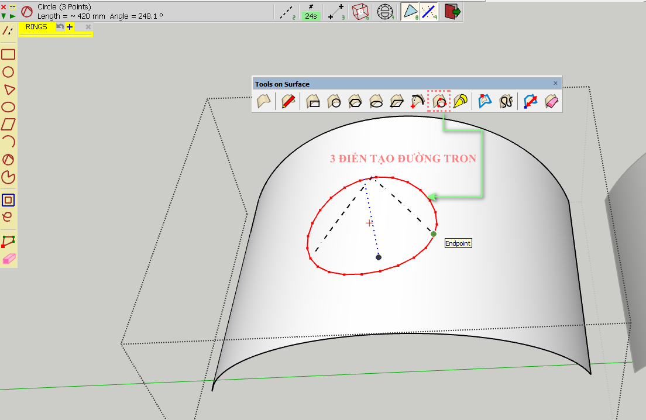Click Freehand tool in Tools on Surface
The image size is (646, 420).
coord(506,102)
